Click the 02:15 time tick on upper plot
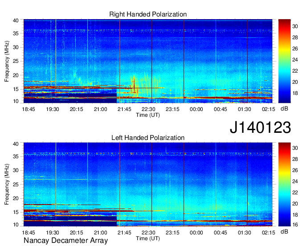 (x=268, y=109)
